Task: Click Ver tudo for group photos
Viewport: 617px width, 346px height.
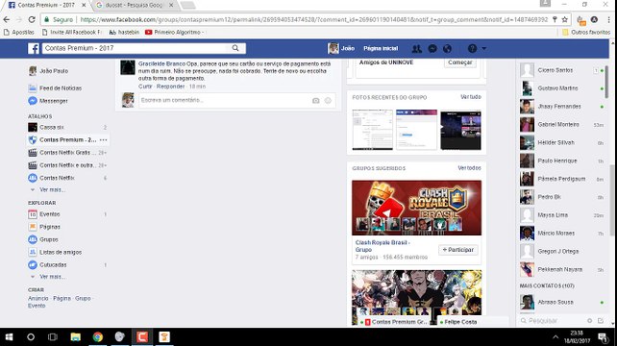Action: pos(471,97)
